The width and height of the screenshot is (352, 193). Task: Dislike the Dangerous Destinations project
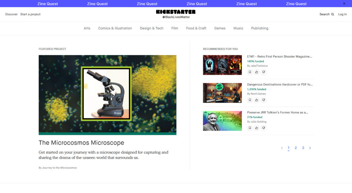[x=264, y=100]
